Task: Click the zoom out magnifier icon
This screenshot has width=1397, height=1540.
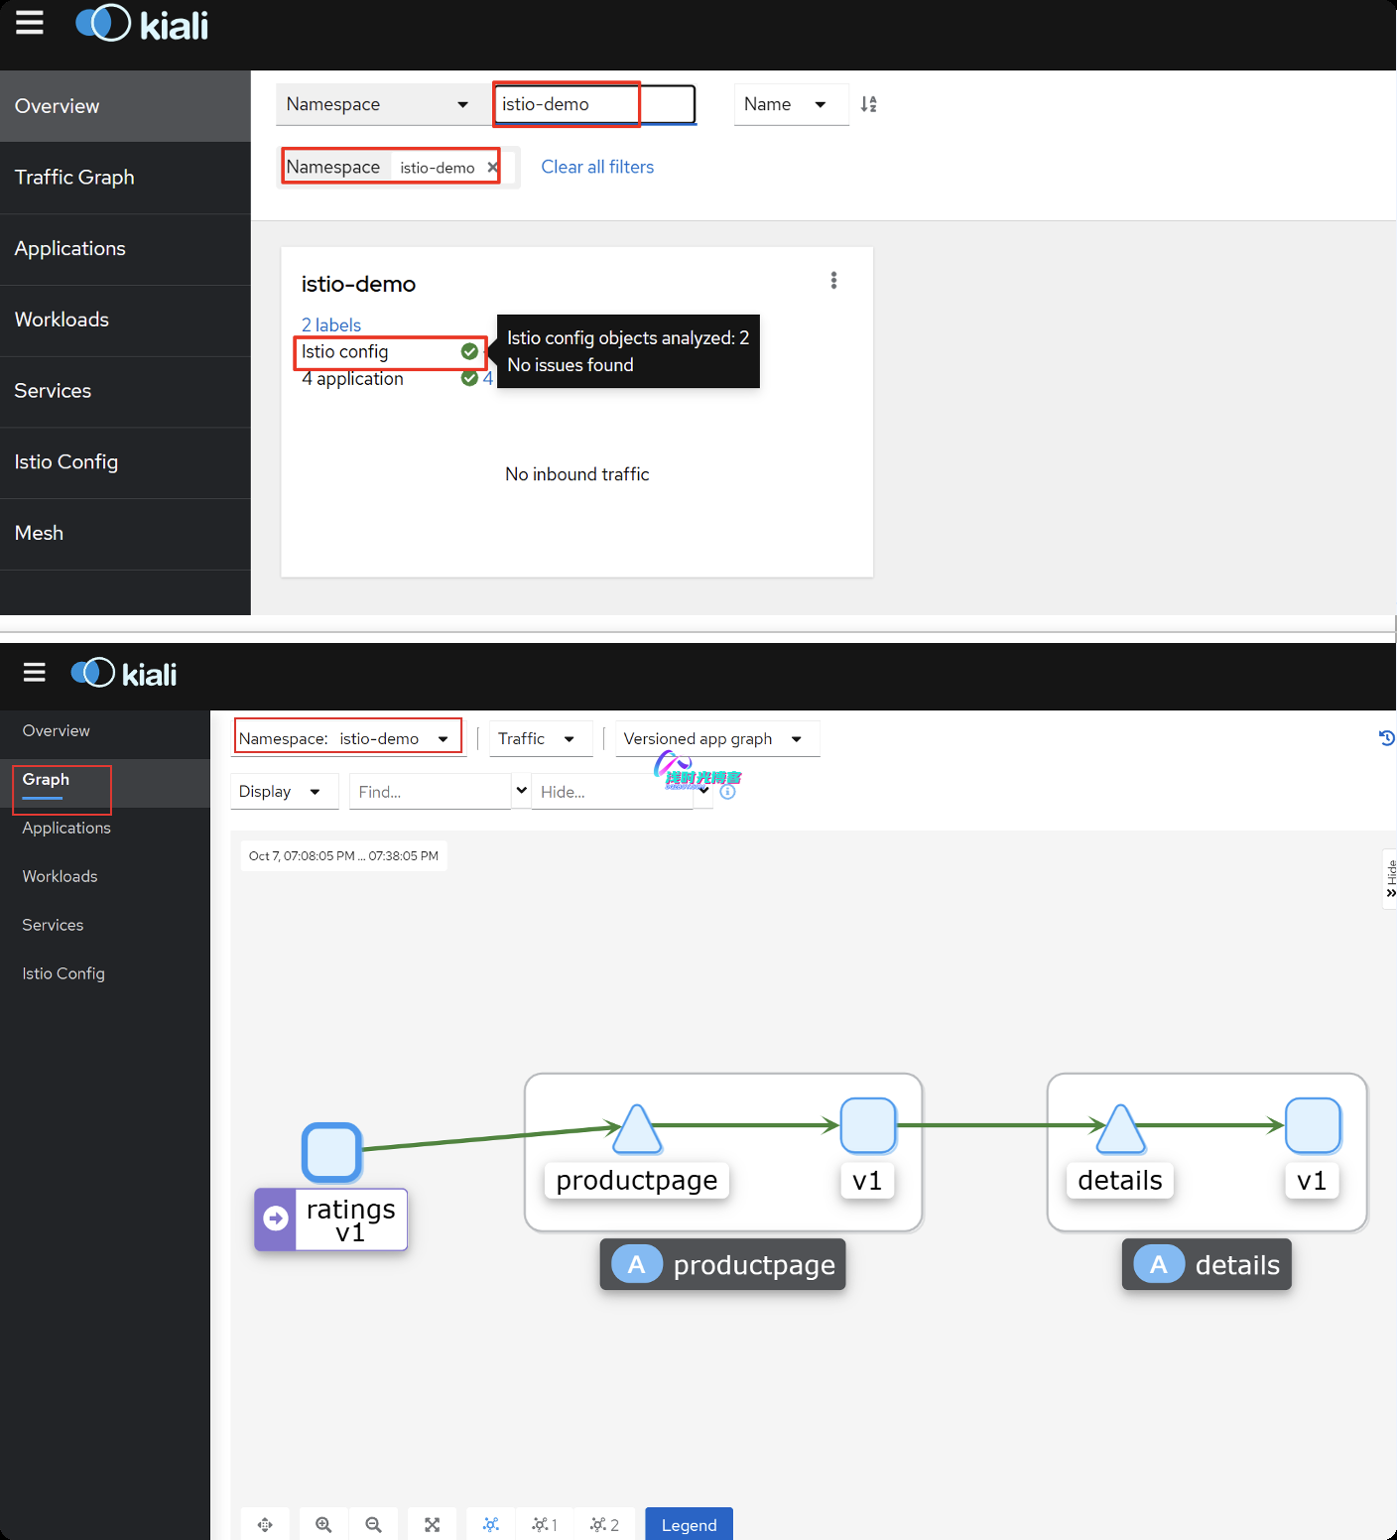Action: [x=373, y=1524]
